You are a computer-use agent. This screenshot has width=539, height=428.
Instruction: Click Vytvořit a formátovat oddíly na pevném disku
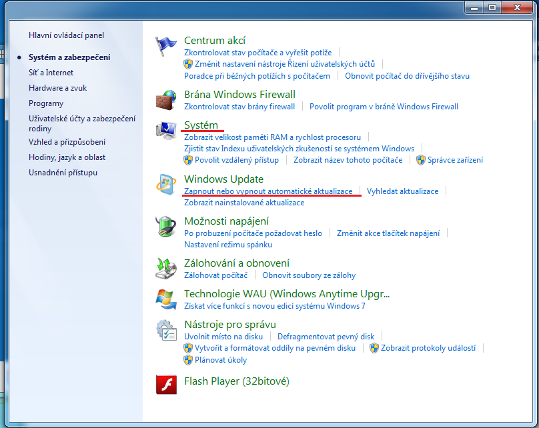(x=275, y=348)
